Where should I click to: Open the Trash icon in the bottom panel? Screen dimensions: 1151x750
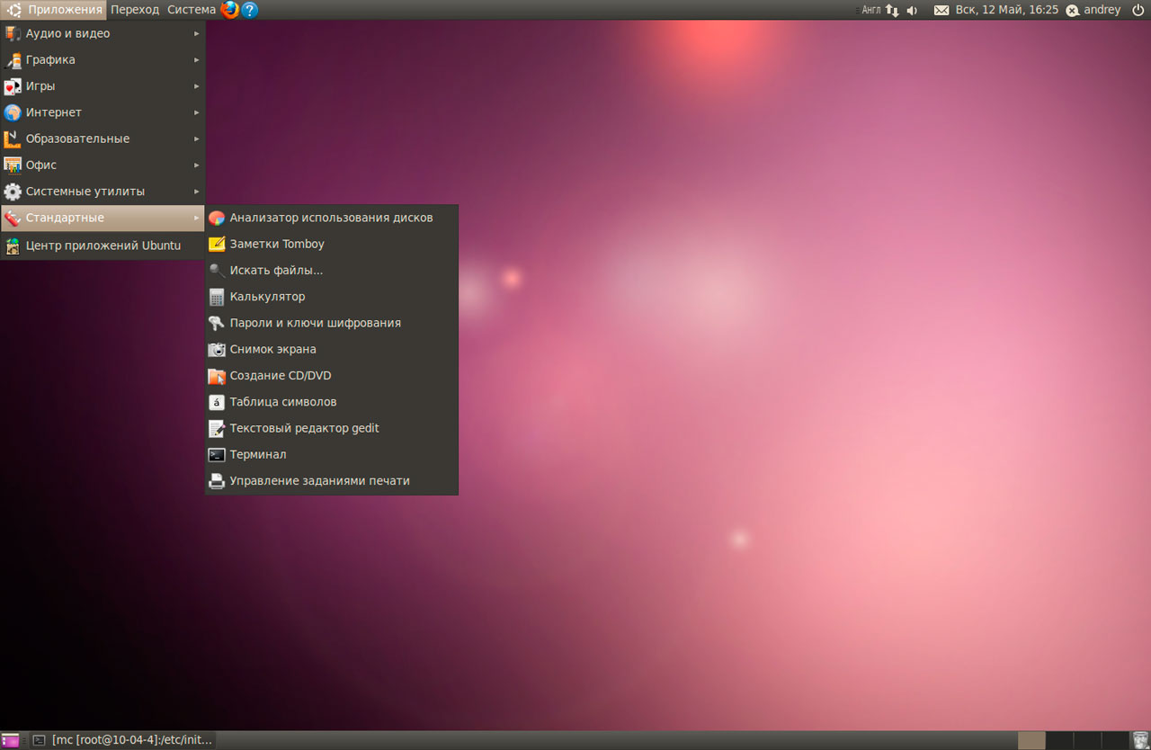1140,740
